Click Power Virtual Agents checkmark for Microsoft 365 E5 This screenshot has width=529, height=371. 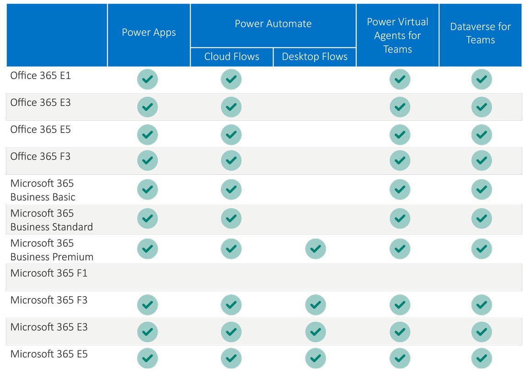(400, 358)
